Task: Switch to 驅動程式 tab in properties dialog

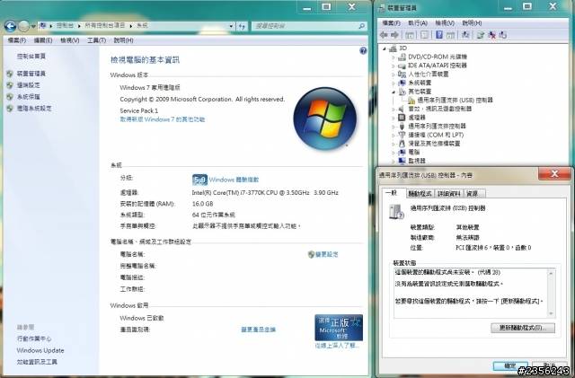Action: tap(420, 194)
